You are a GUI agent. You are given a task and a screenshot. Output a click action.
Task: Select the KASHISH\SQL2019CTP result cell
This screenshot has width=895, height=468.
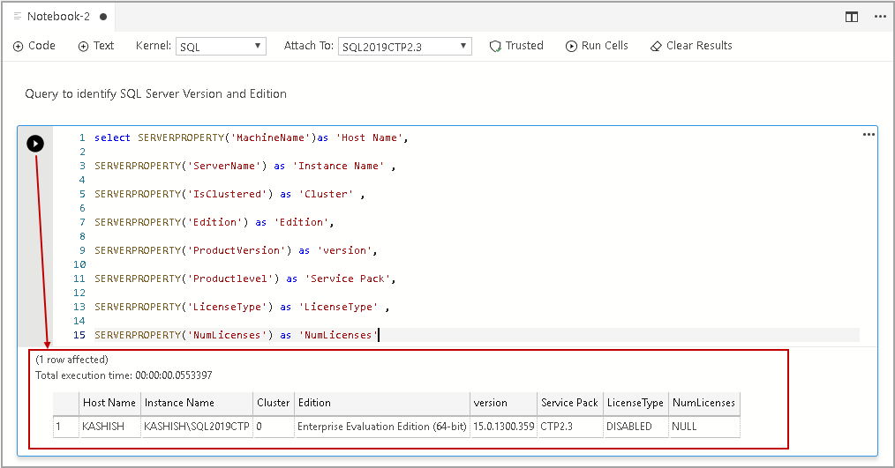pyautogui.click(x=196, y=427)
